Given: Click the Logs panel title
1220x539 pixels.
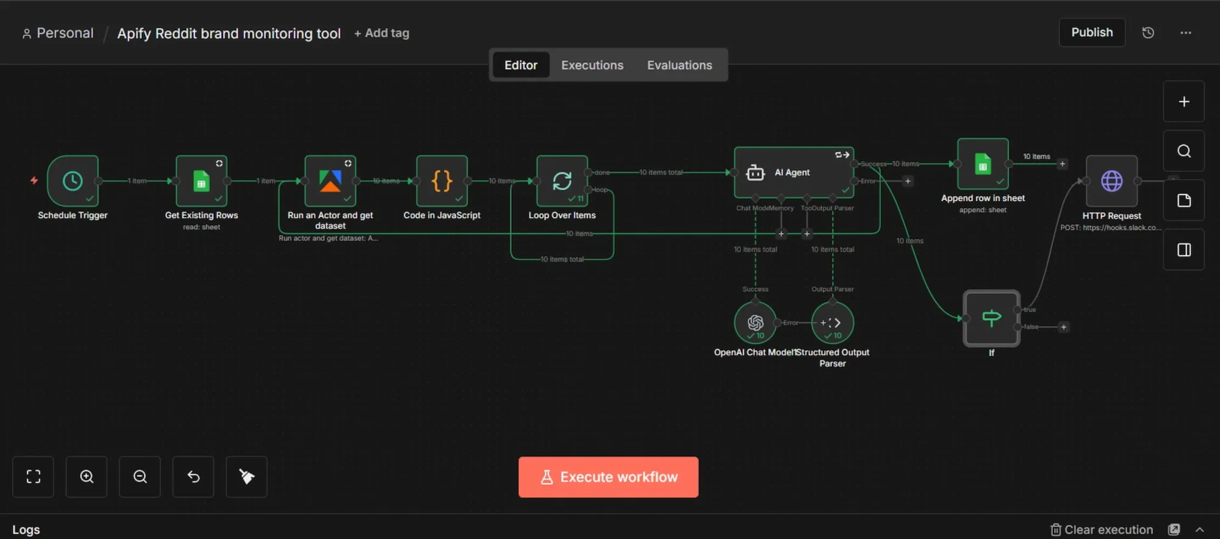Looking at the screenshot, I should click(x=26, y=529).
